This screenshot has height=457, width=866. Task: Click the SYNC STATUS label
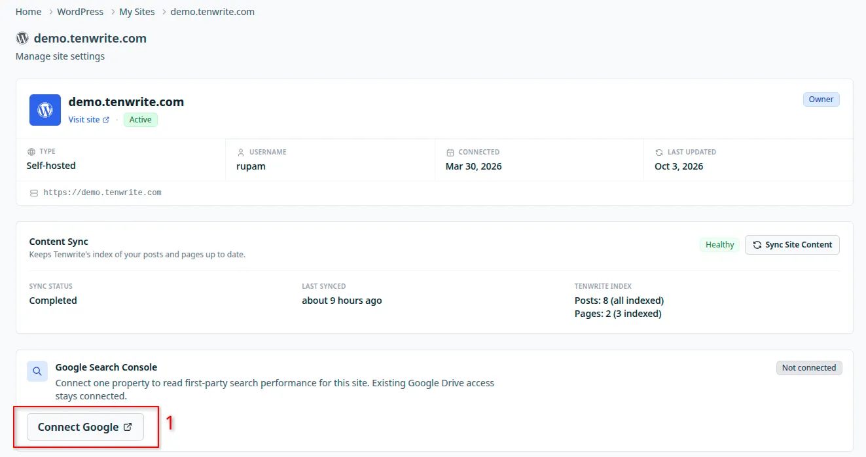click(51, 286)
